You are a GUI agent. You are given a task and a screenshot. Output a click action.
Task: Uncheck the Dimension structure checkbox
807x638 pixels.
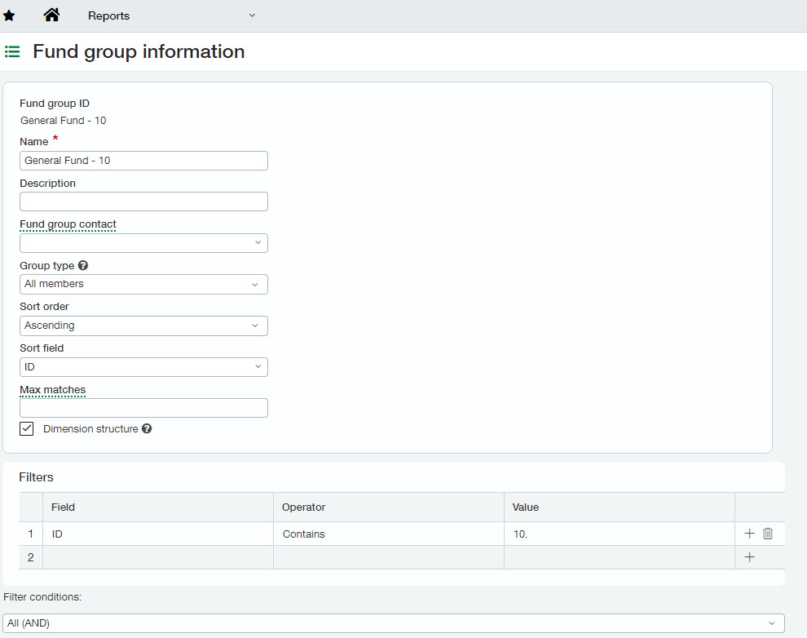pos(26,428)
